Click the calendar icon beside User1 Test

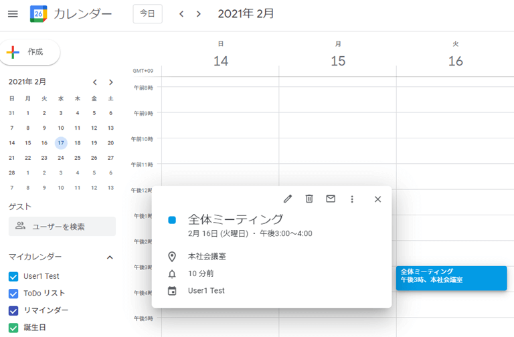(172, 291)
